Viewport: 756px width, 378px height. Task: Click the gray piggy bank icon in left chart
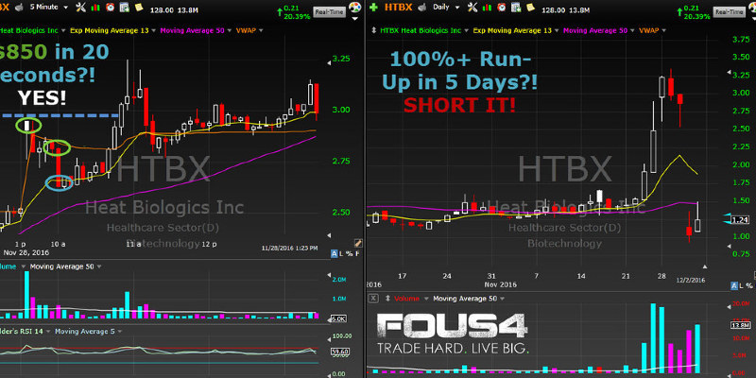pyautogui.click(x=19, y=8)
